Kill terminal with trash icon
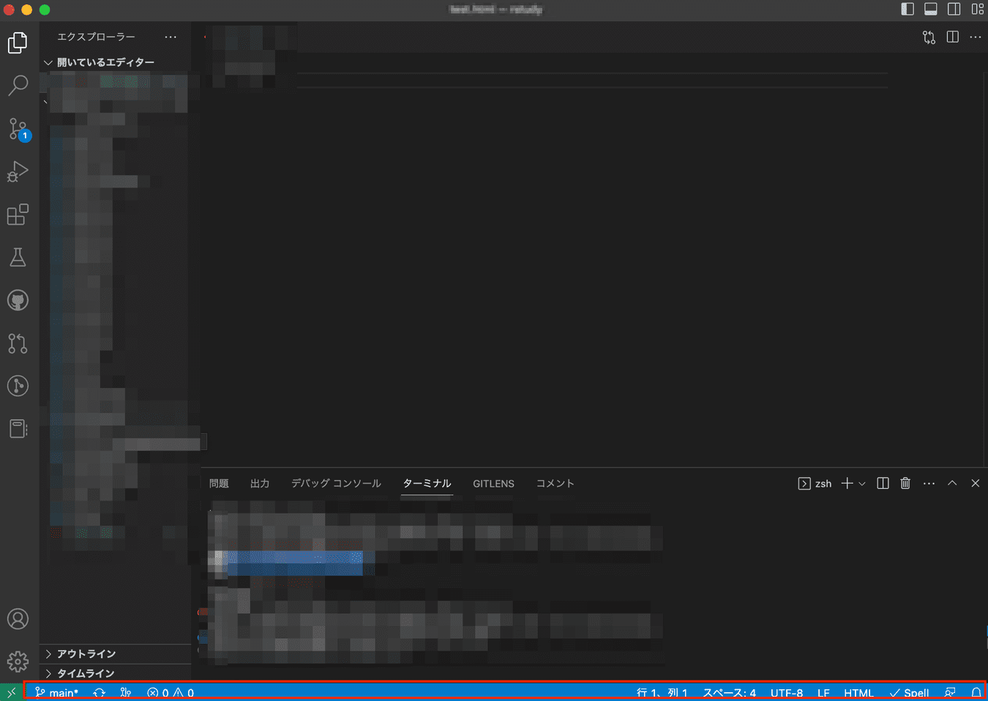Viewport: 988px width, 701px height. (905, 483)
